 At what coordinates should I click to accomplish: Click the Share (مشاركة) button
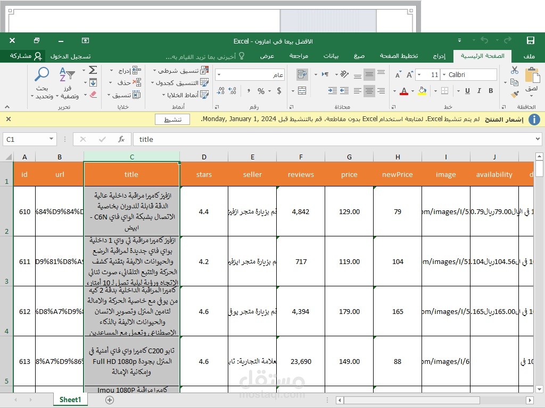point(26,56)
